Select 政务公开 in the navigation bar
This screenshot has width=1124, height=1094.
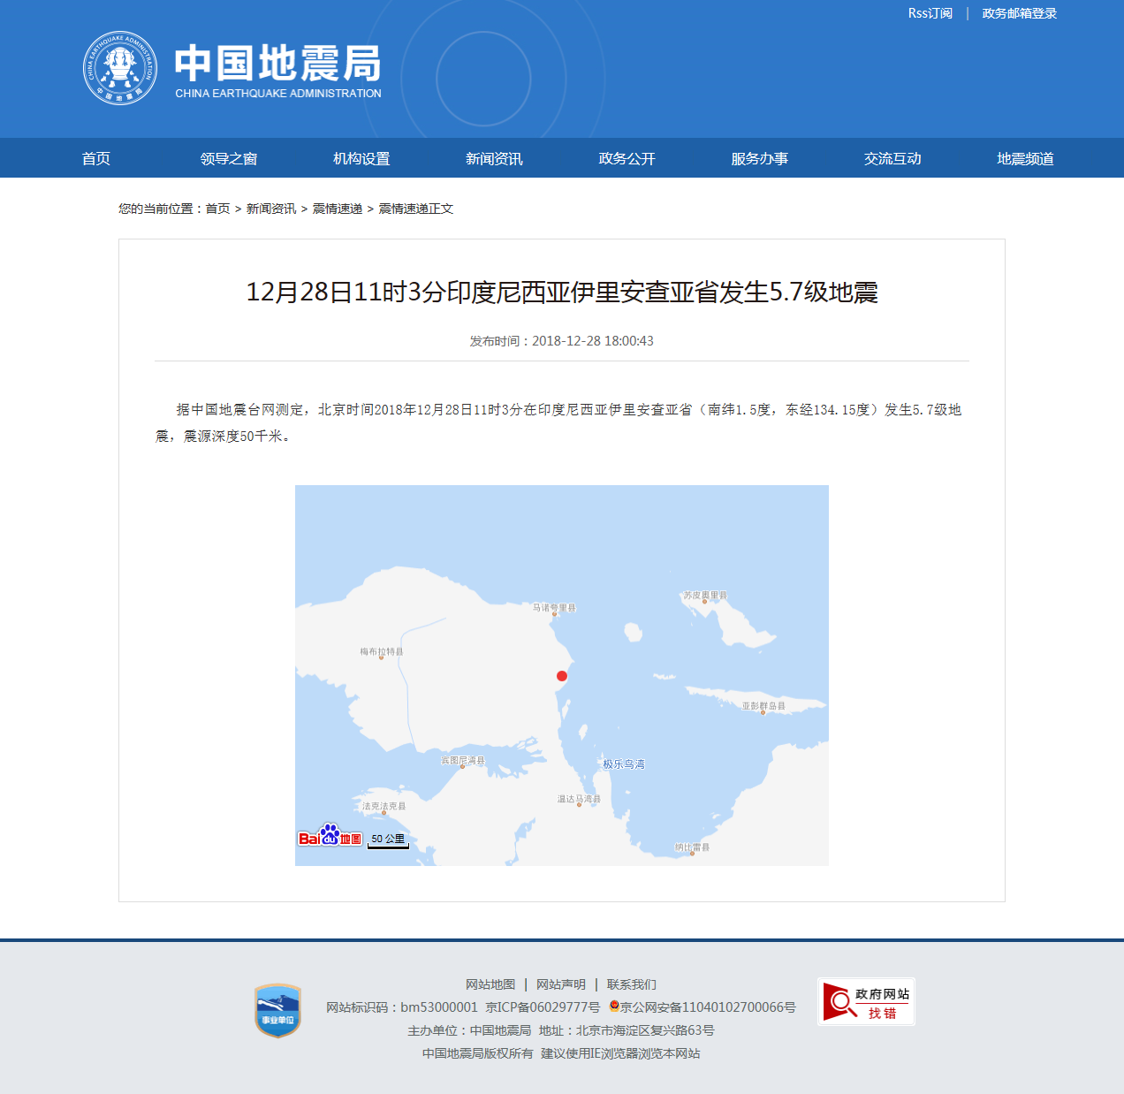(x=627, y=158)
